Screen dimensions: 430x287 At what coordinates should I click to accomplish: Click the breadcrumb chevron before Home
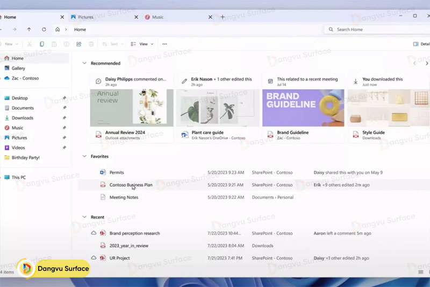click(x=66, y=30)
